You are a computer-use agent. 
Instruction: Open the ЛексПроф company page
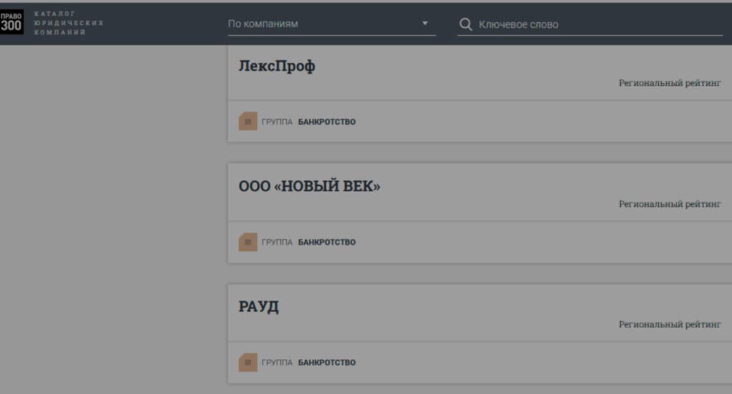pyautogui.click(x=277, y=67)
